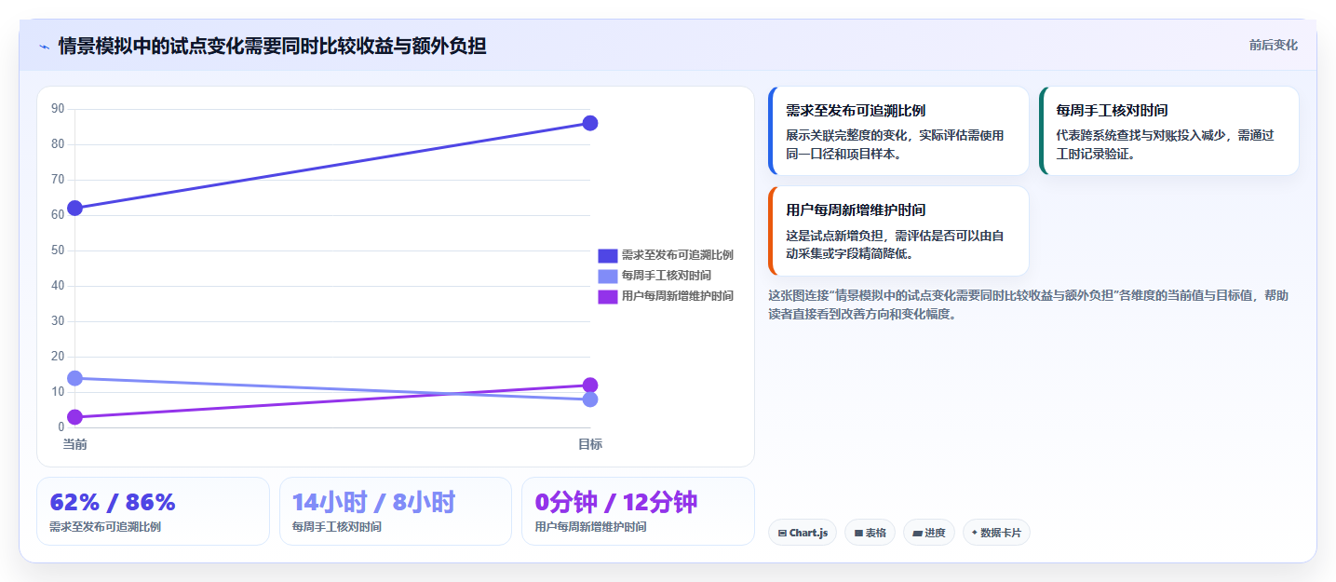The width and height of the screenshot is (1336, 582).
Task: Click the 当前 axis label
Action: pyautogui.click(x=74, y=444)
